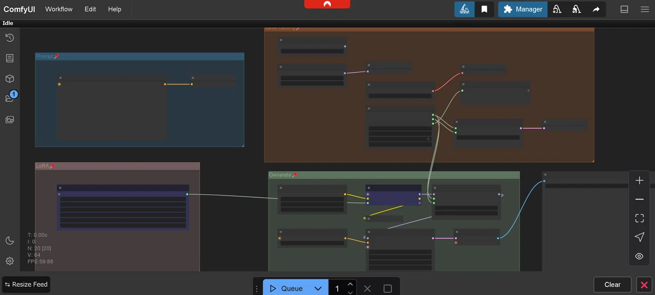Click the Idle status text
The image size is (655, 295).
(8, 23)
